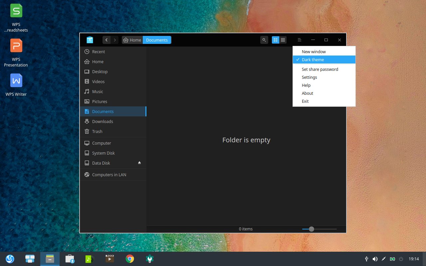426x266 pixels.
Task: Select Settings from the open menu
Action: 309,77
